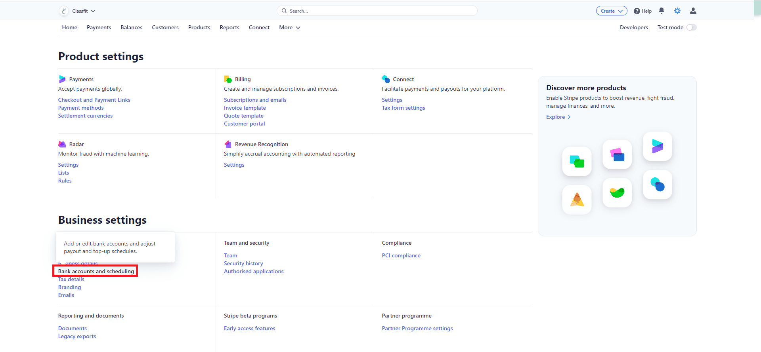
Task: Open Checkout and Payment Links
Action: (x=94, y=100)
